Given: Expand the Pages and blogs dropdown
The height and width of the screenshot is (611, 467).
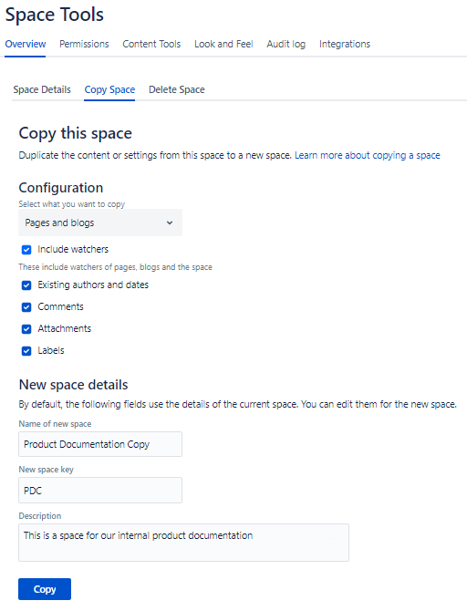Looking at the screenshot, I should [x=100, y=223].
